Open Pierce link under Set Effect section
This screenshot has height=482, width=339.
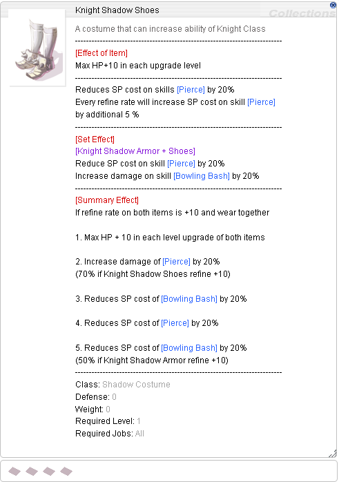(x=181, y=163)
